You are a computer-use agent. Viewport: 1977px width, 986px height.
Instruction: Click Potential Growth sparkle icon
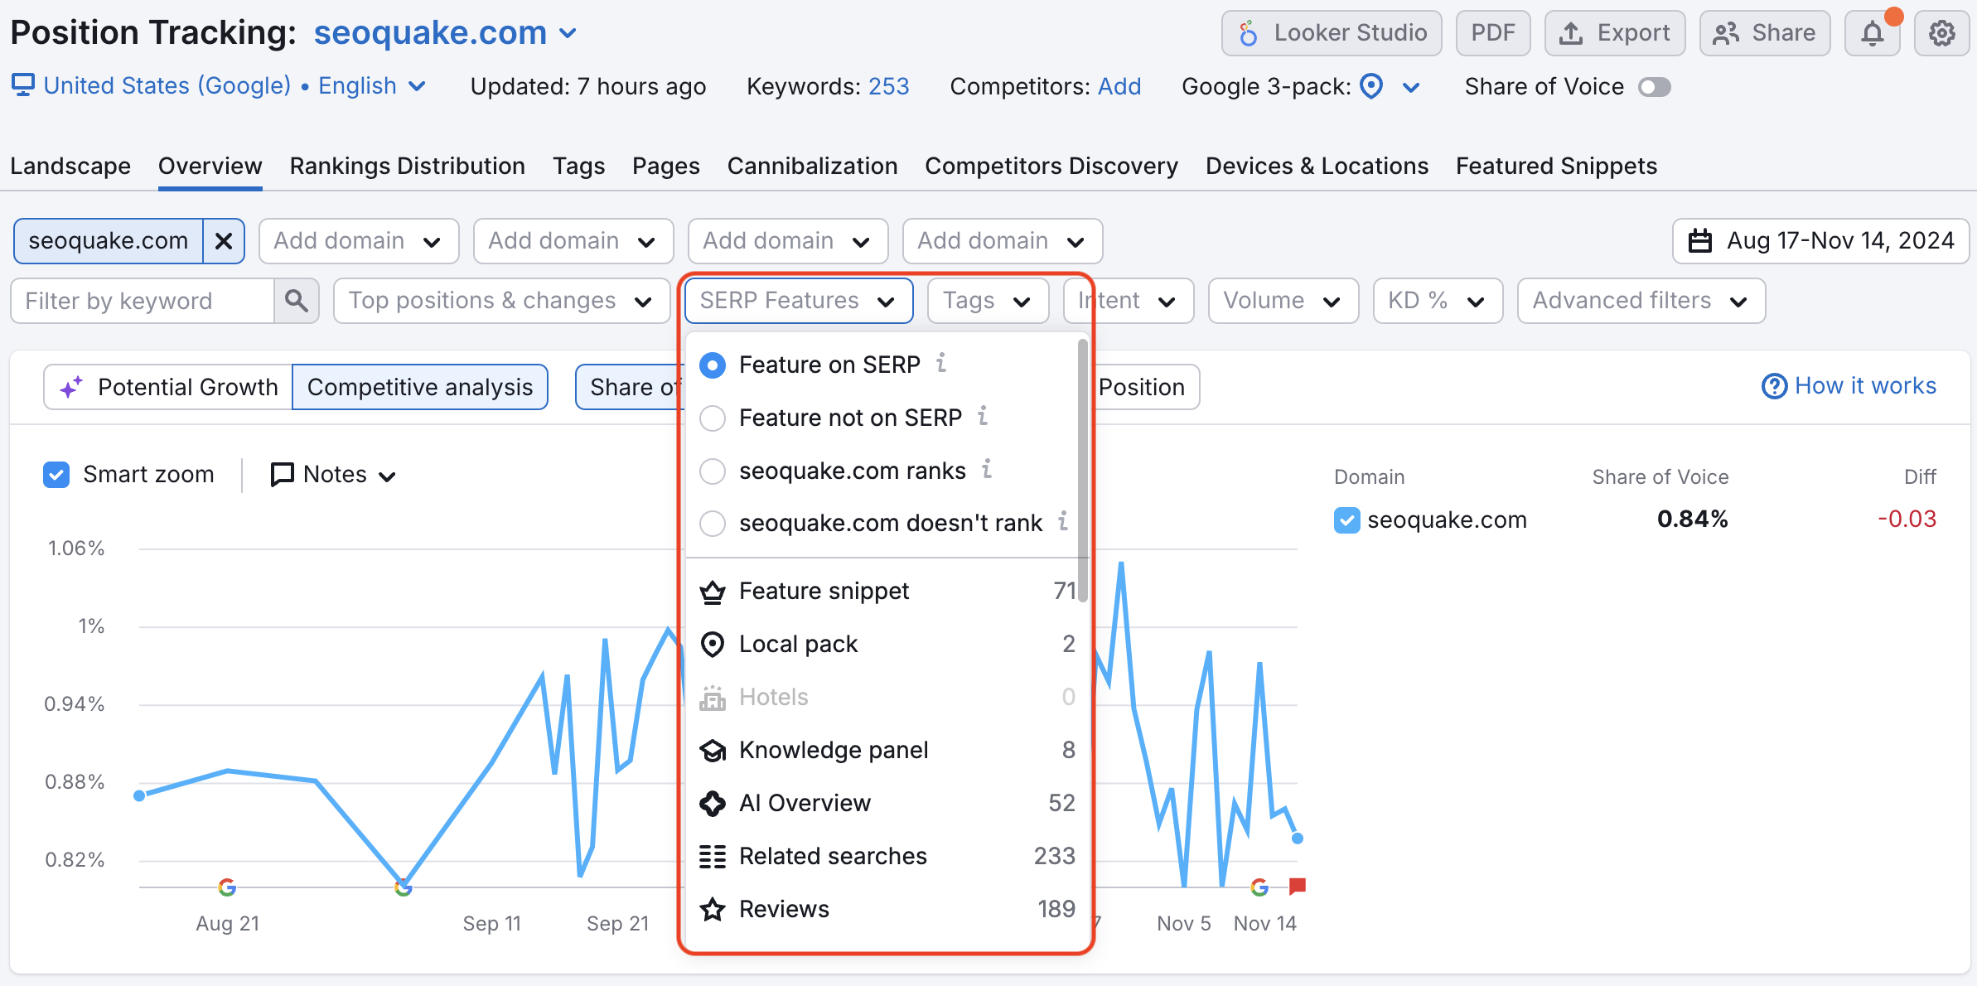(70, 387)
